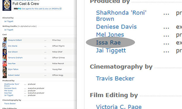Open Ace Gibson's name link in Cast

coord(13,52)
